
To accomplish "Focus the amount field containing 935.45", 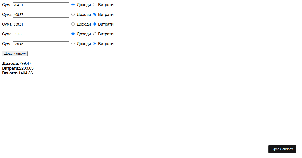I will point(41,44).
